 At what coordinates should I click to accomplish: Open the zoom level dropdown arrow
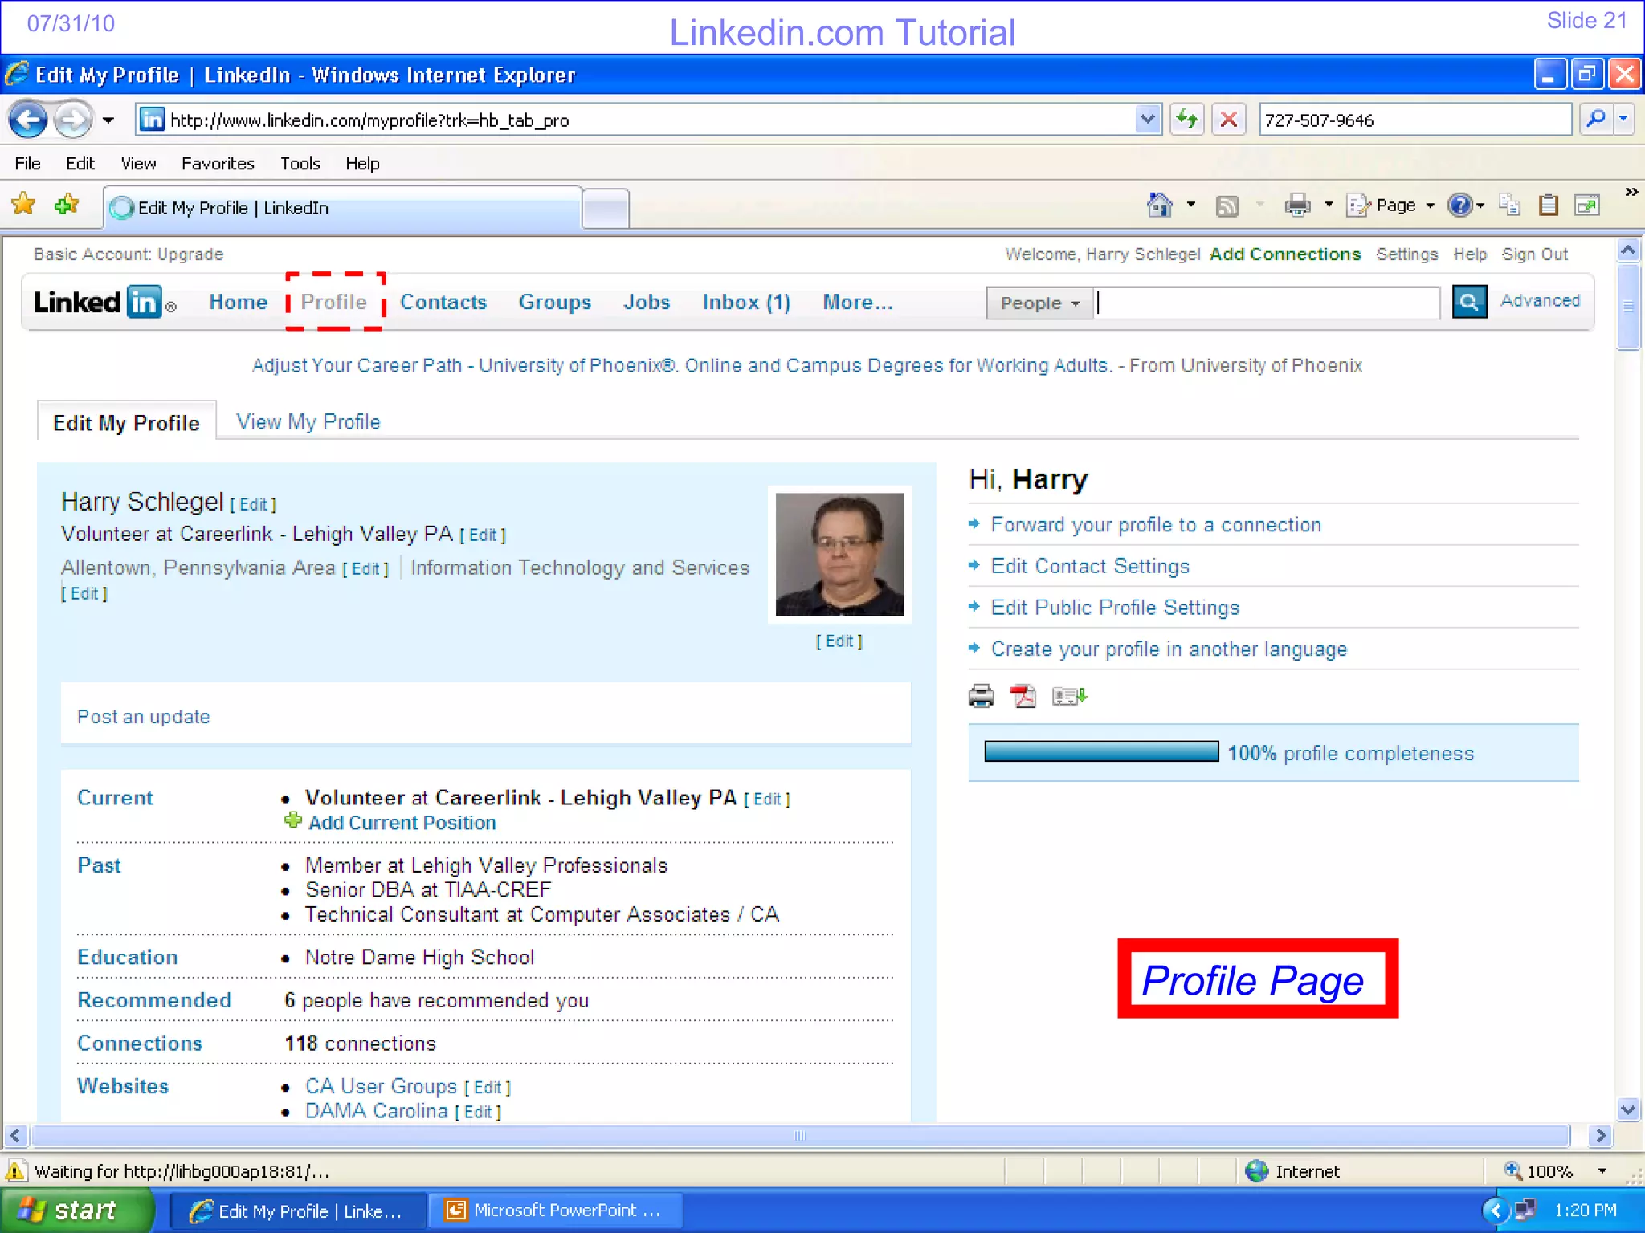(x=1602, y=1171)
